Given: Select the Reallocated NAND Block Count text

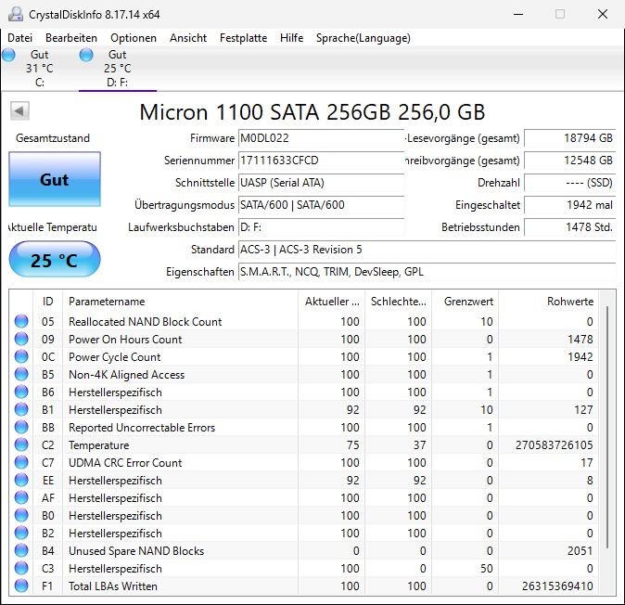Looking at the screenshot, I should point(145,322).
